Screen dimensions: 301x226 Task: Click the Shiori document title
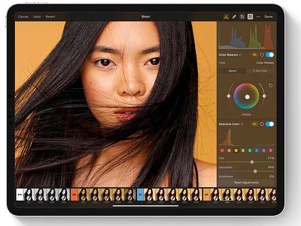point(145,17)
